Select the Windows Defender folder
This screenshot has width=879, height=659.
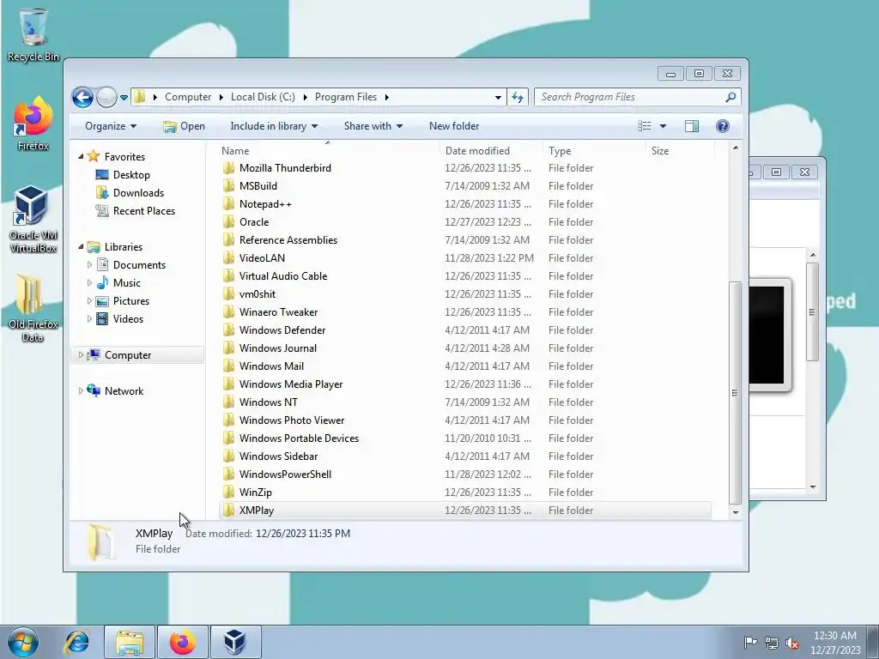(x=282, y=330)
